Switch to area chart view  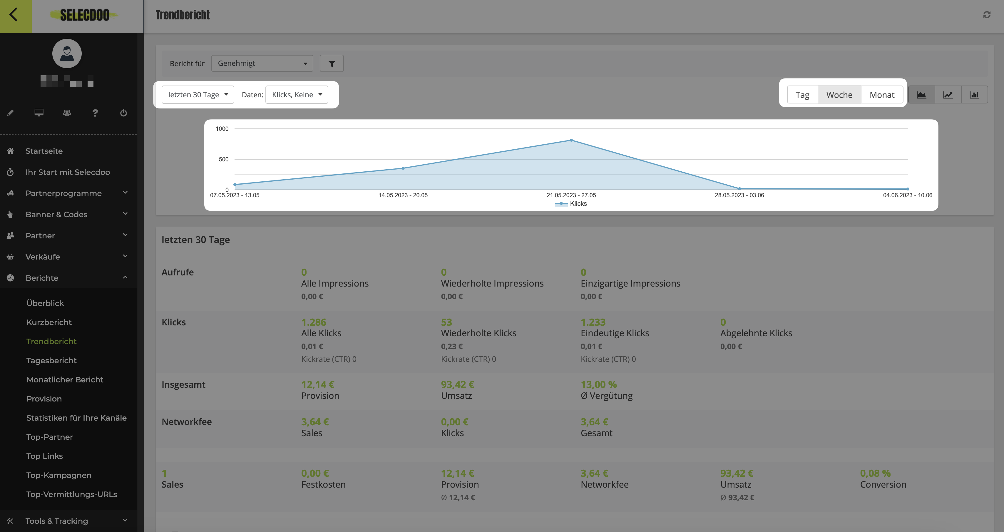click(921, 95)
